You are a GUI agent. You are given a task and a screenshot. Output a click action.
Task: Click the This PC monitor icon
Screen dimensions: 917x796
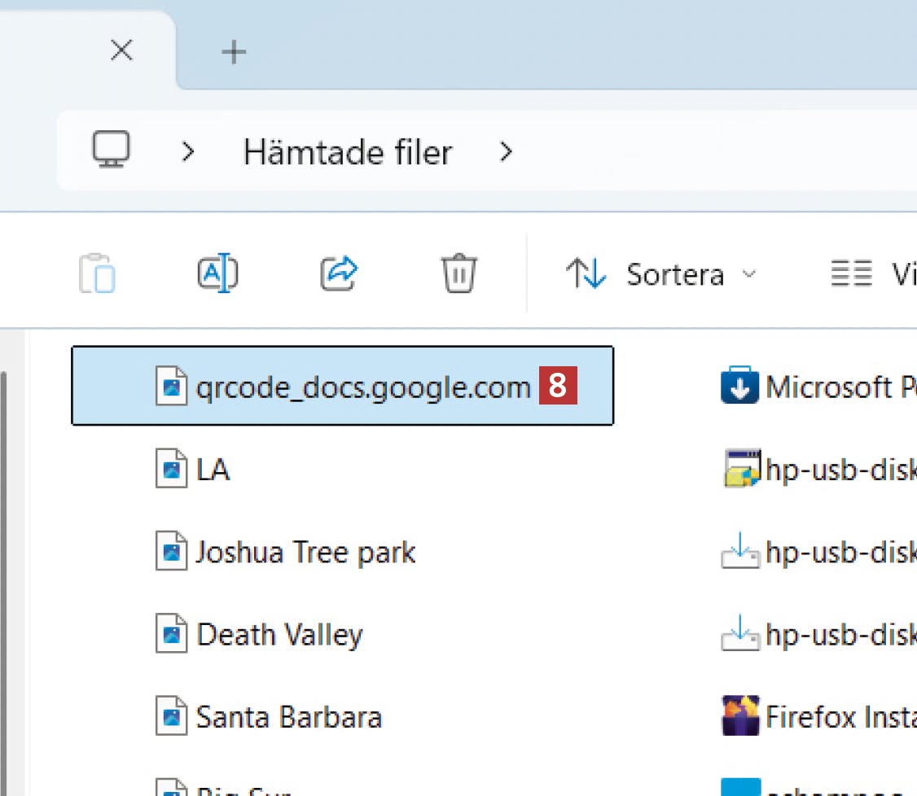click(x=111, y=151)
